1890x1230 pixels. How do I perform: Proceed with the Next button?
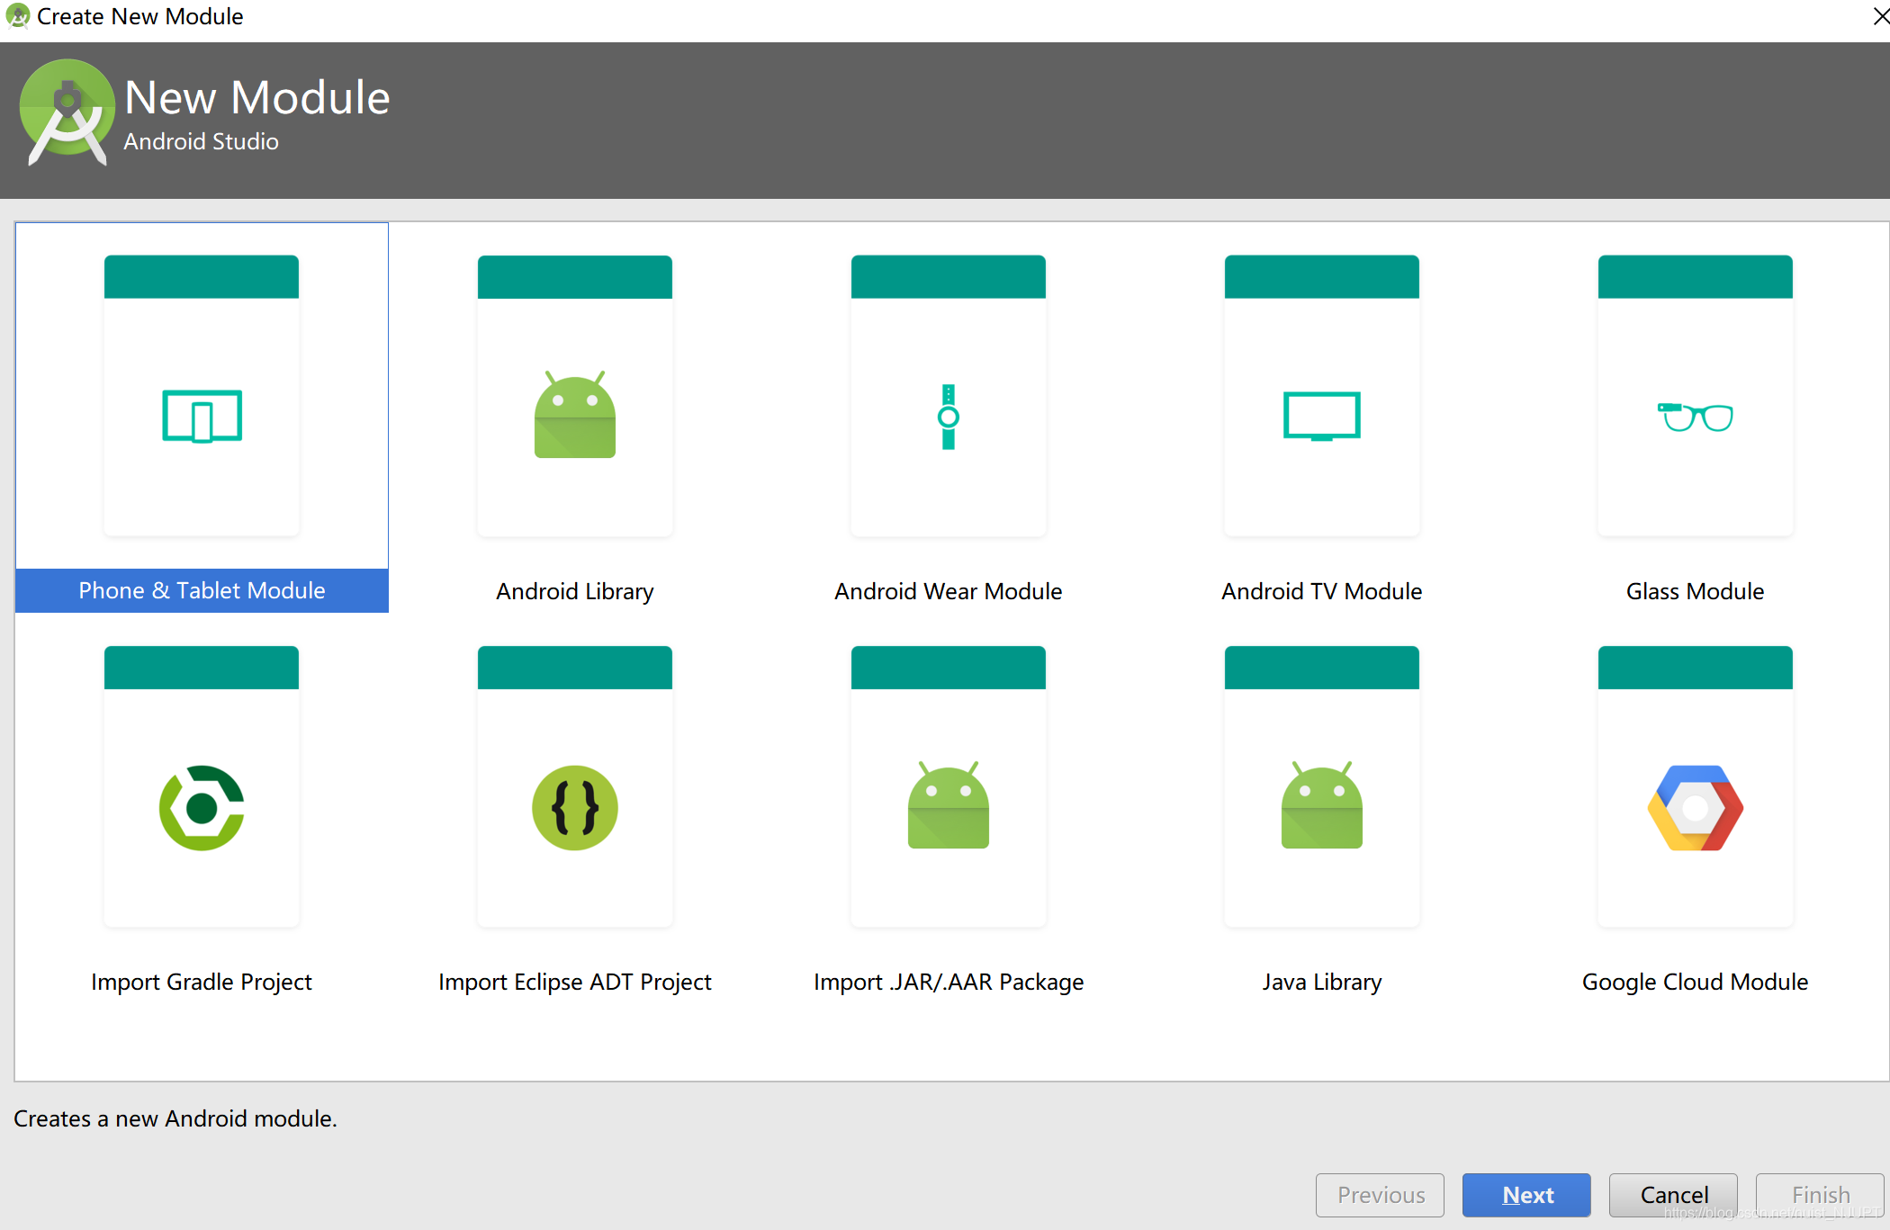[1526, 1195]
